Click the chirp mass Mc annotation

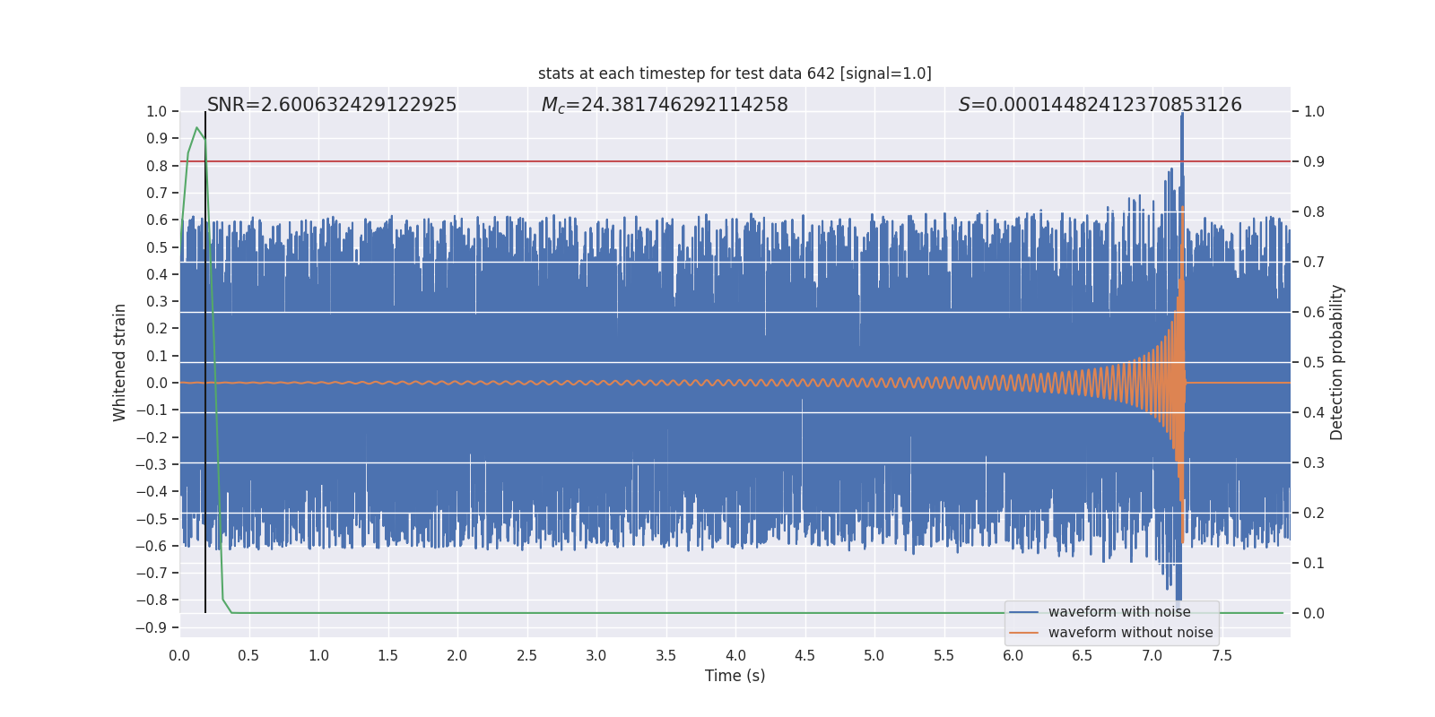coord(665,105)
